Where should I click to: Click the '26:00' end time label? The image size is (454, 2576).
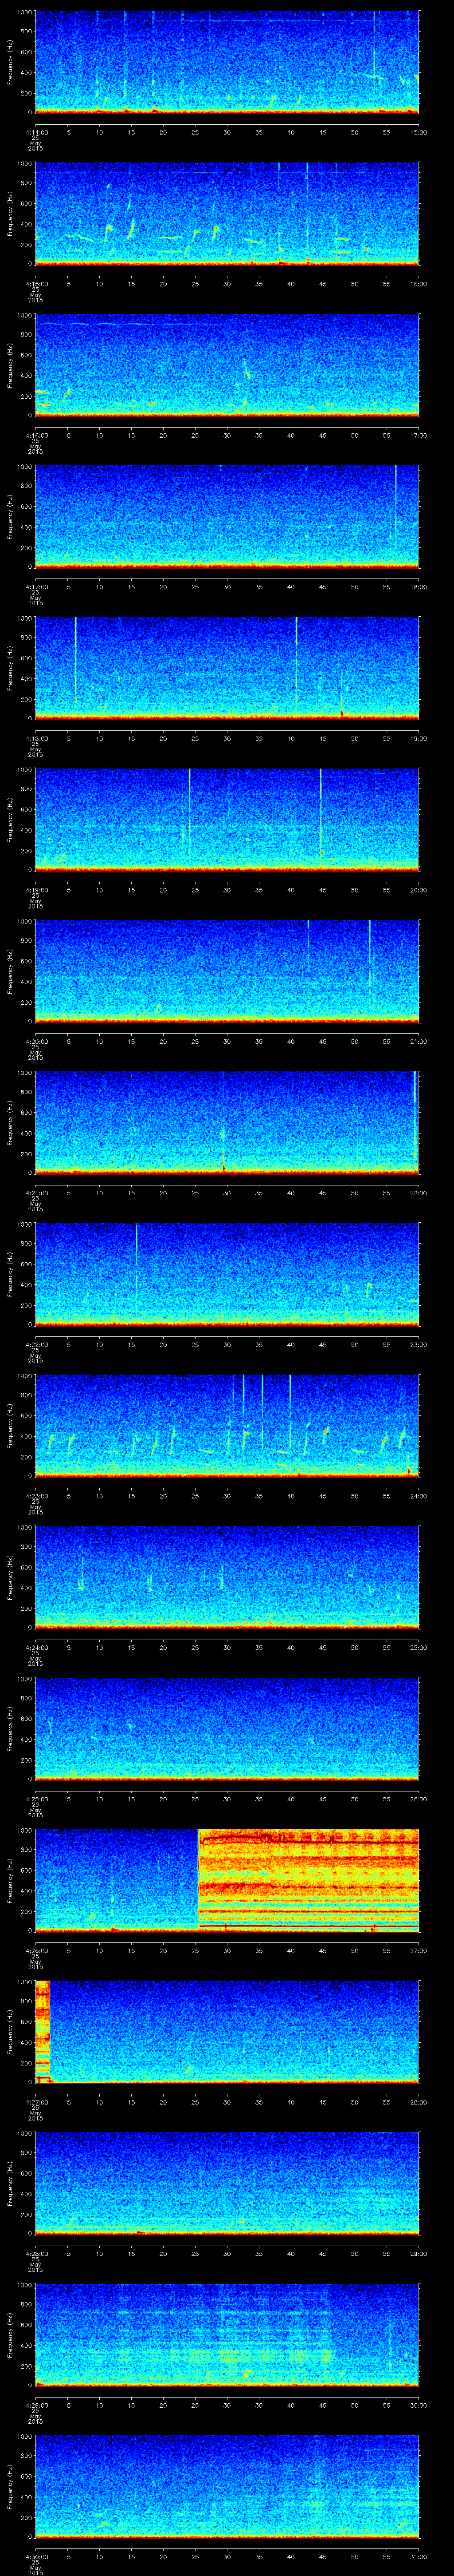[419, 1798]
